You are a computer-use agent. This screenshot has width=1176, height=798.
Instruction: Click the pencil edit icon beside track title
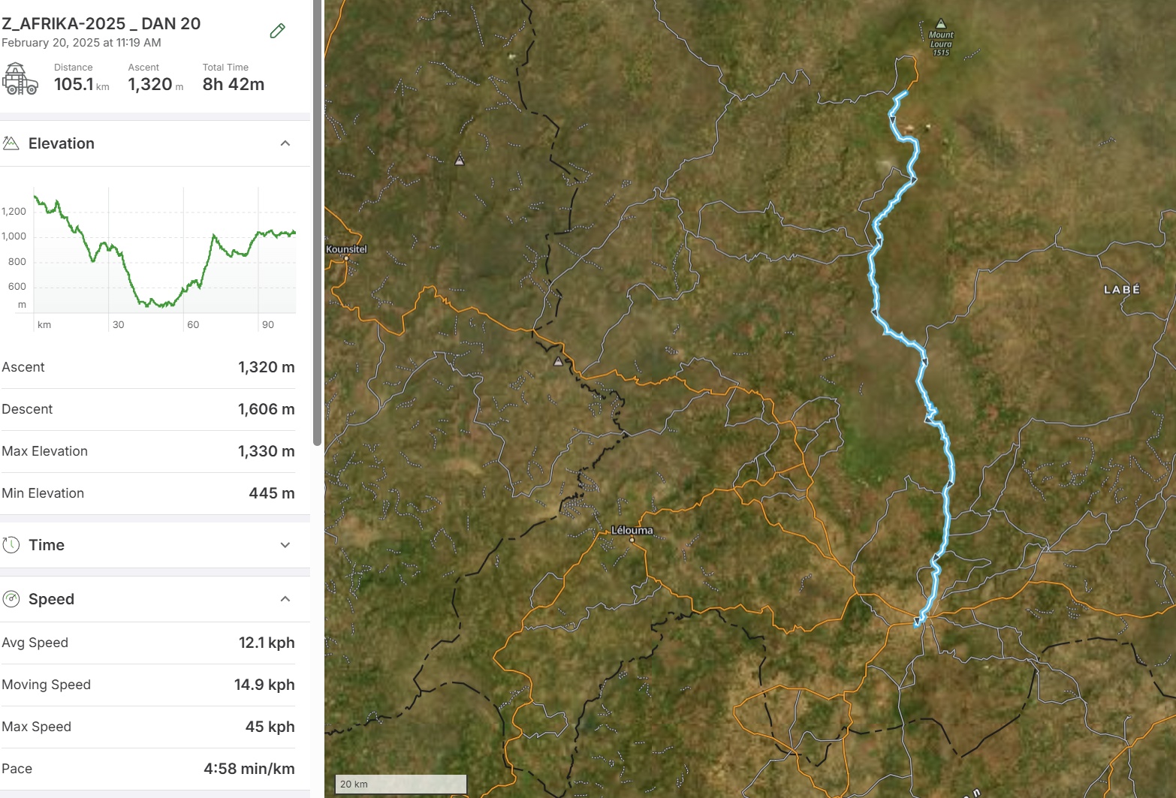click(277, 31)
